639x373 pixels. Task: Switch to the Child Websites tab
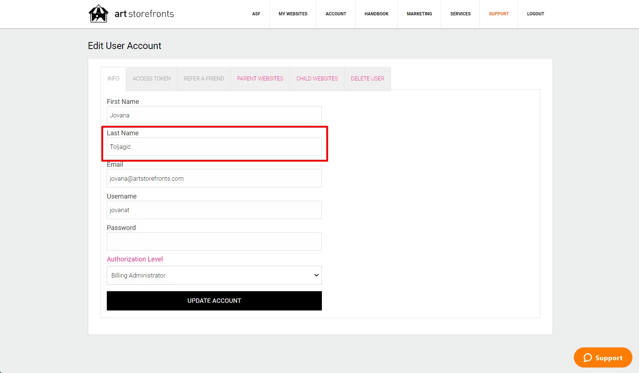pyautogui.click(x=316, y=78)
